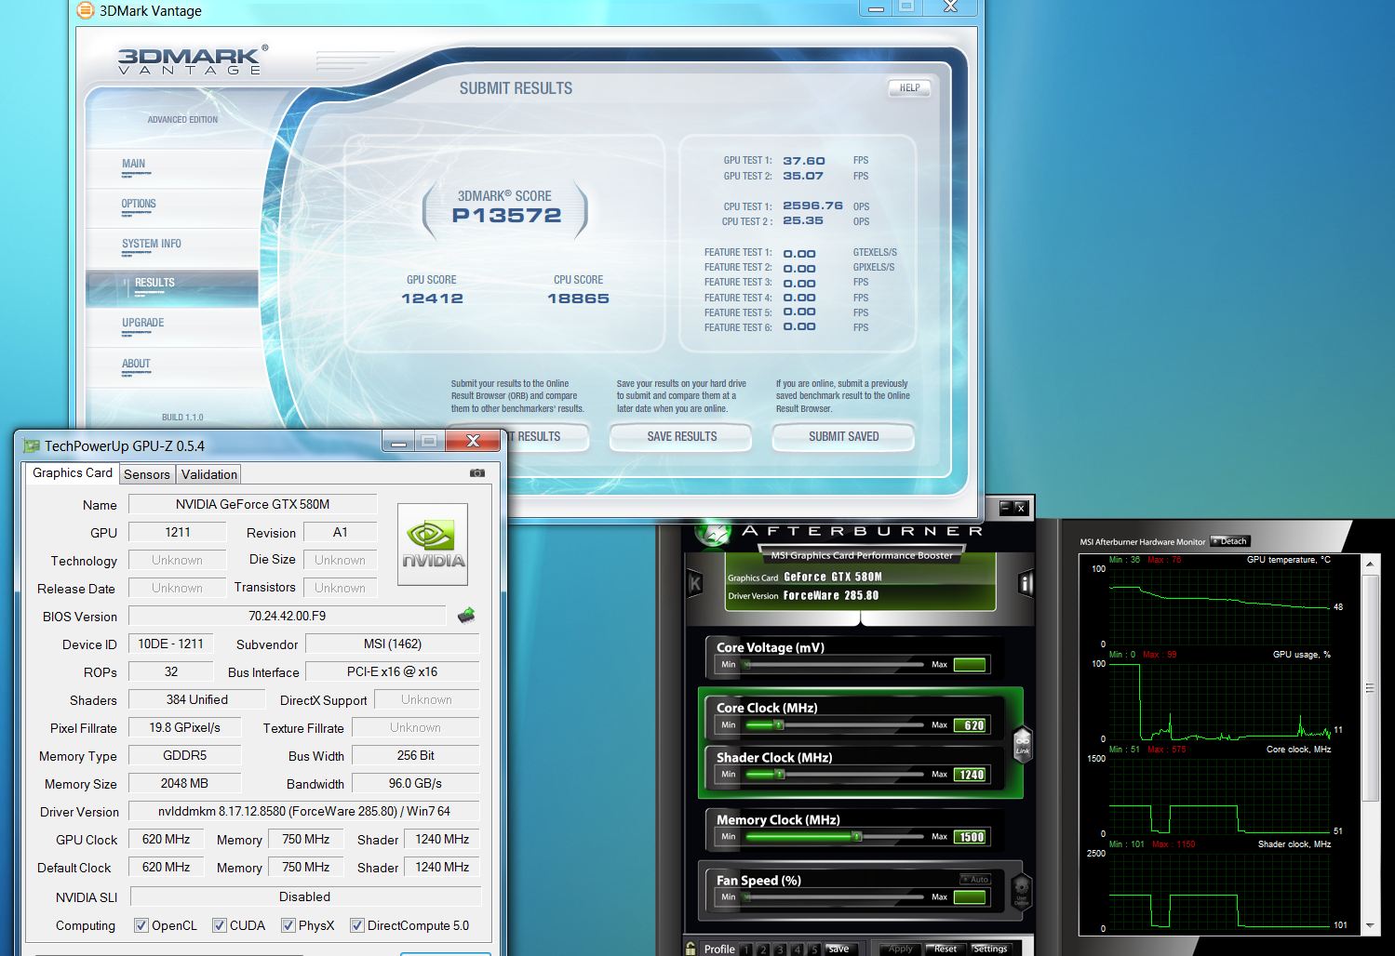Open MAIN section in 3DMark Vantage
This screenshot has height=956, width=1395.
(x=171, y=167)
